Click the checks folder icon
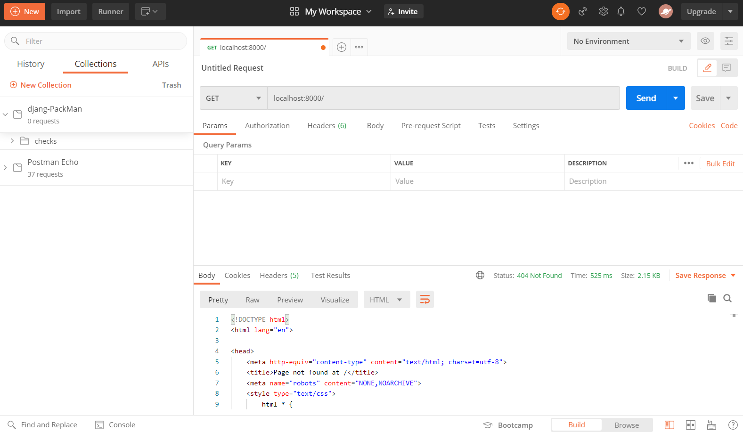The image size is (743, 432). [24, 141]
